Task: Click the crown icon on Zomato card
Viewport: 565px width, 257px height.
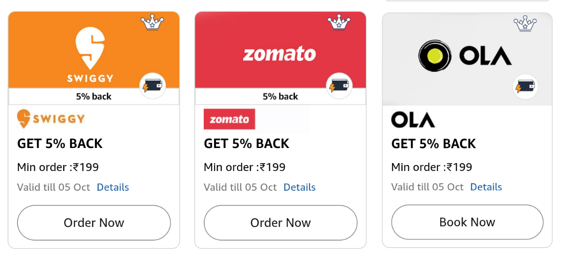Action: 339,22
